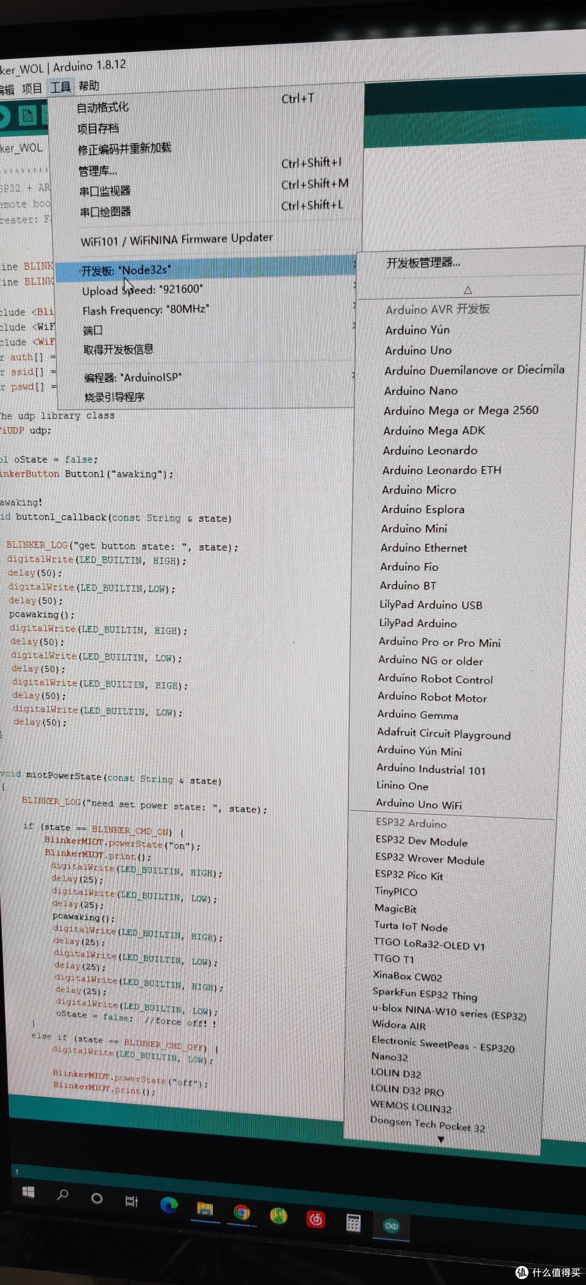Select ESP32 Dev Module board
Viewport: 586px width, 1285px height.
421,841
